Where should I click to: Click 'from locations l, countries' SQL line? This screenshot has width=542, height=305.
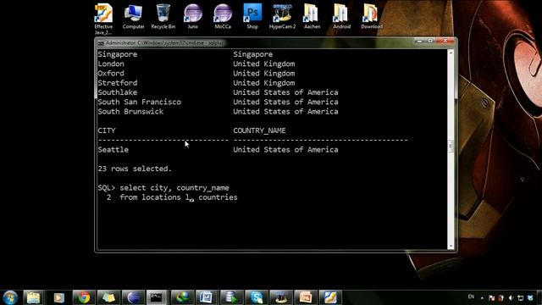[x=179, y=197]
